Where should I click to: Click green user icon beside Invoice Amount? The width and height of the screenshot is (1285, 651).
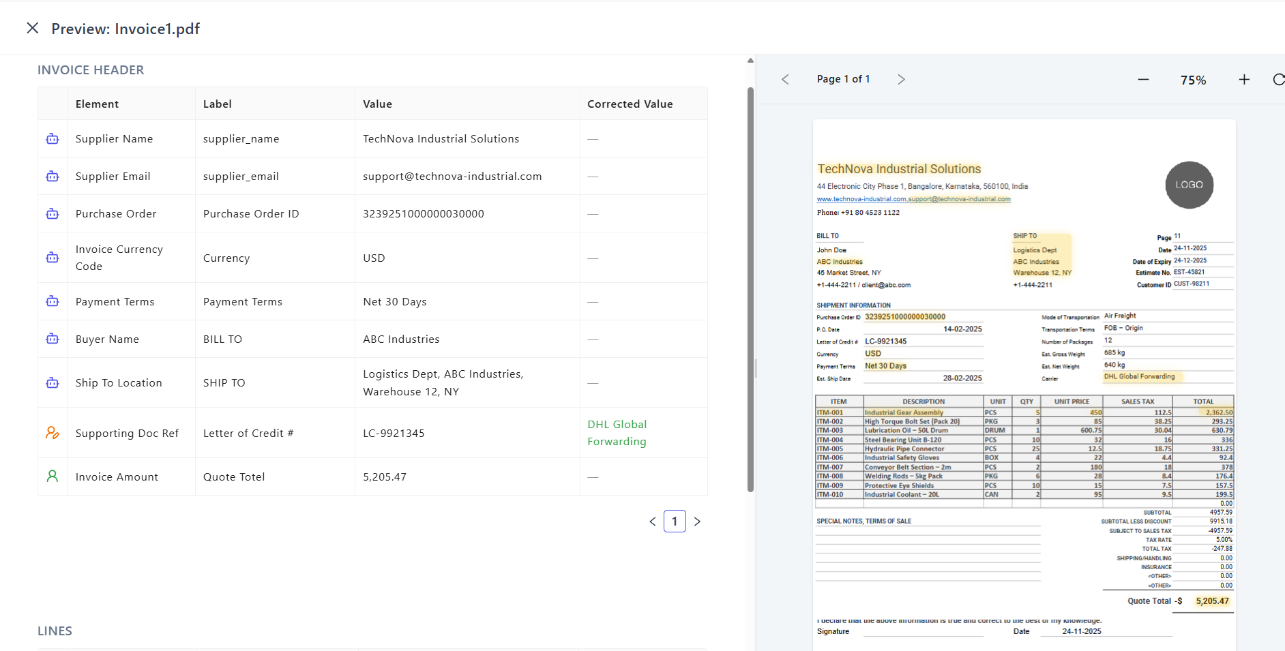click(x=53, y=476)
